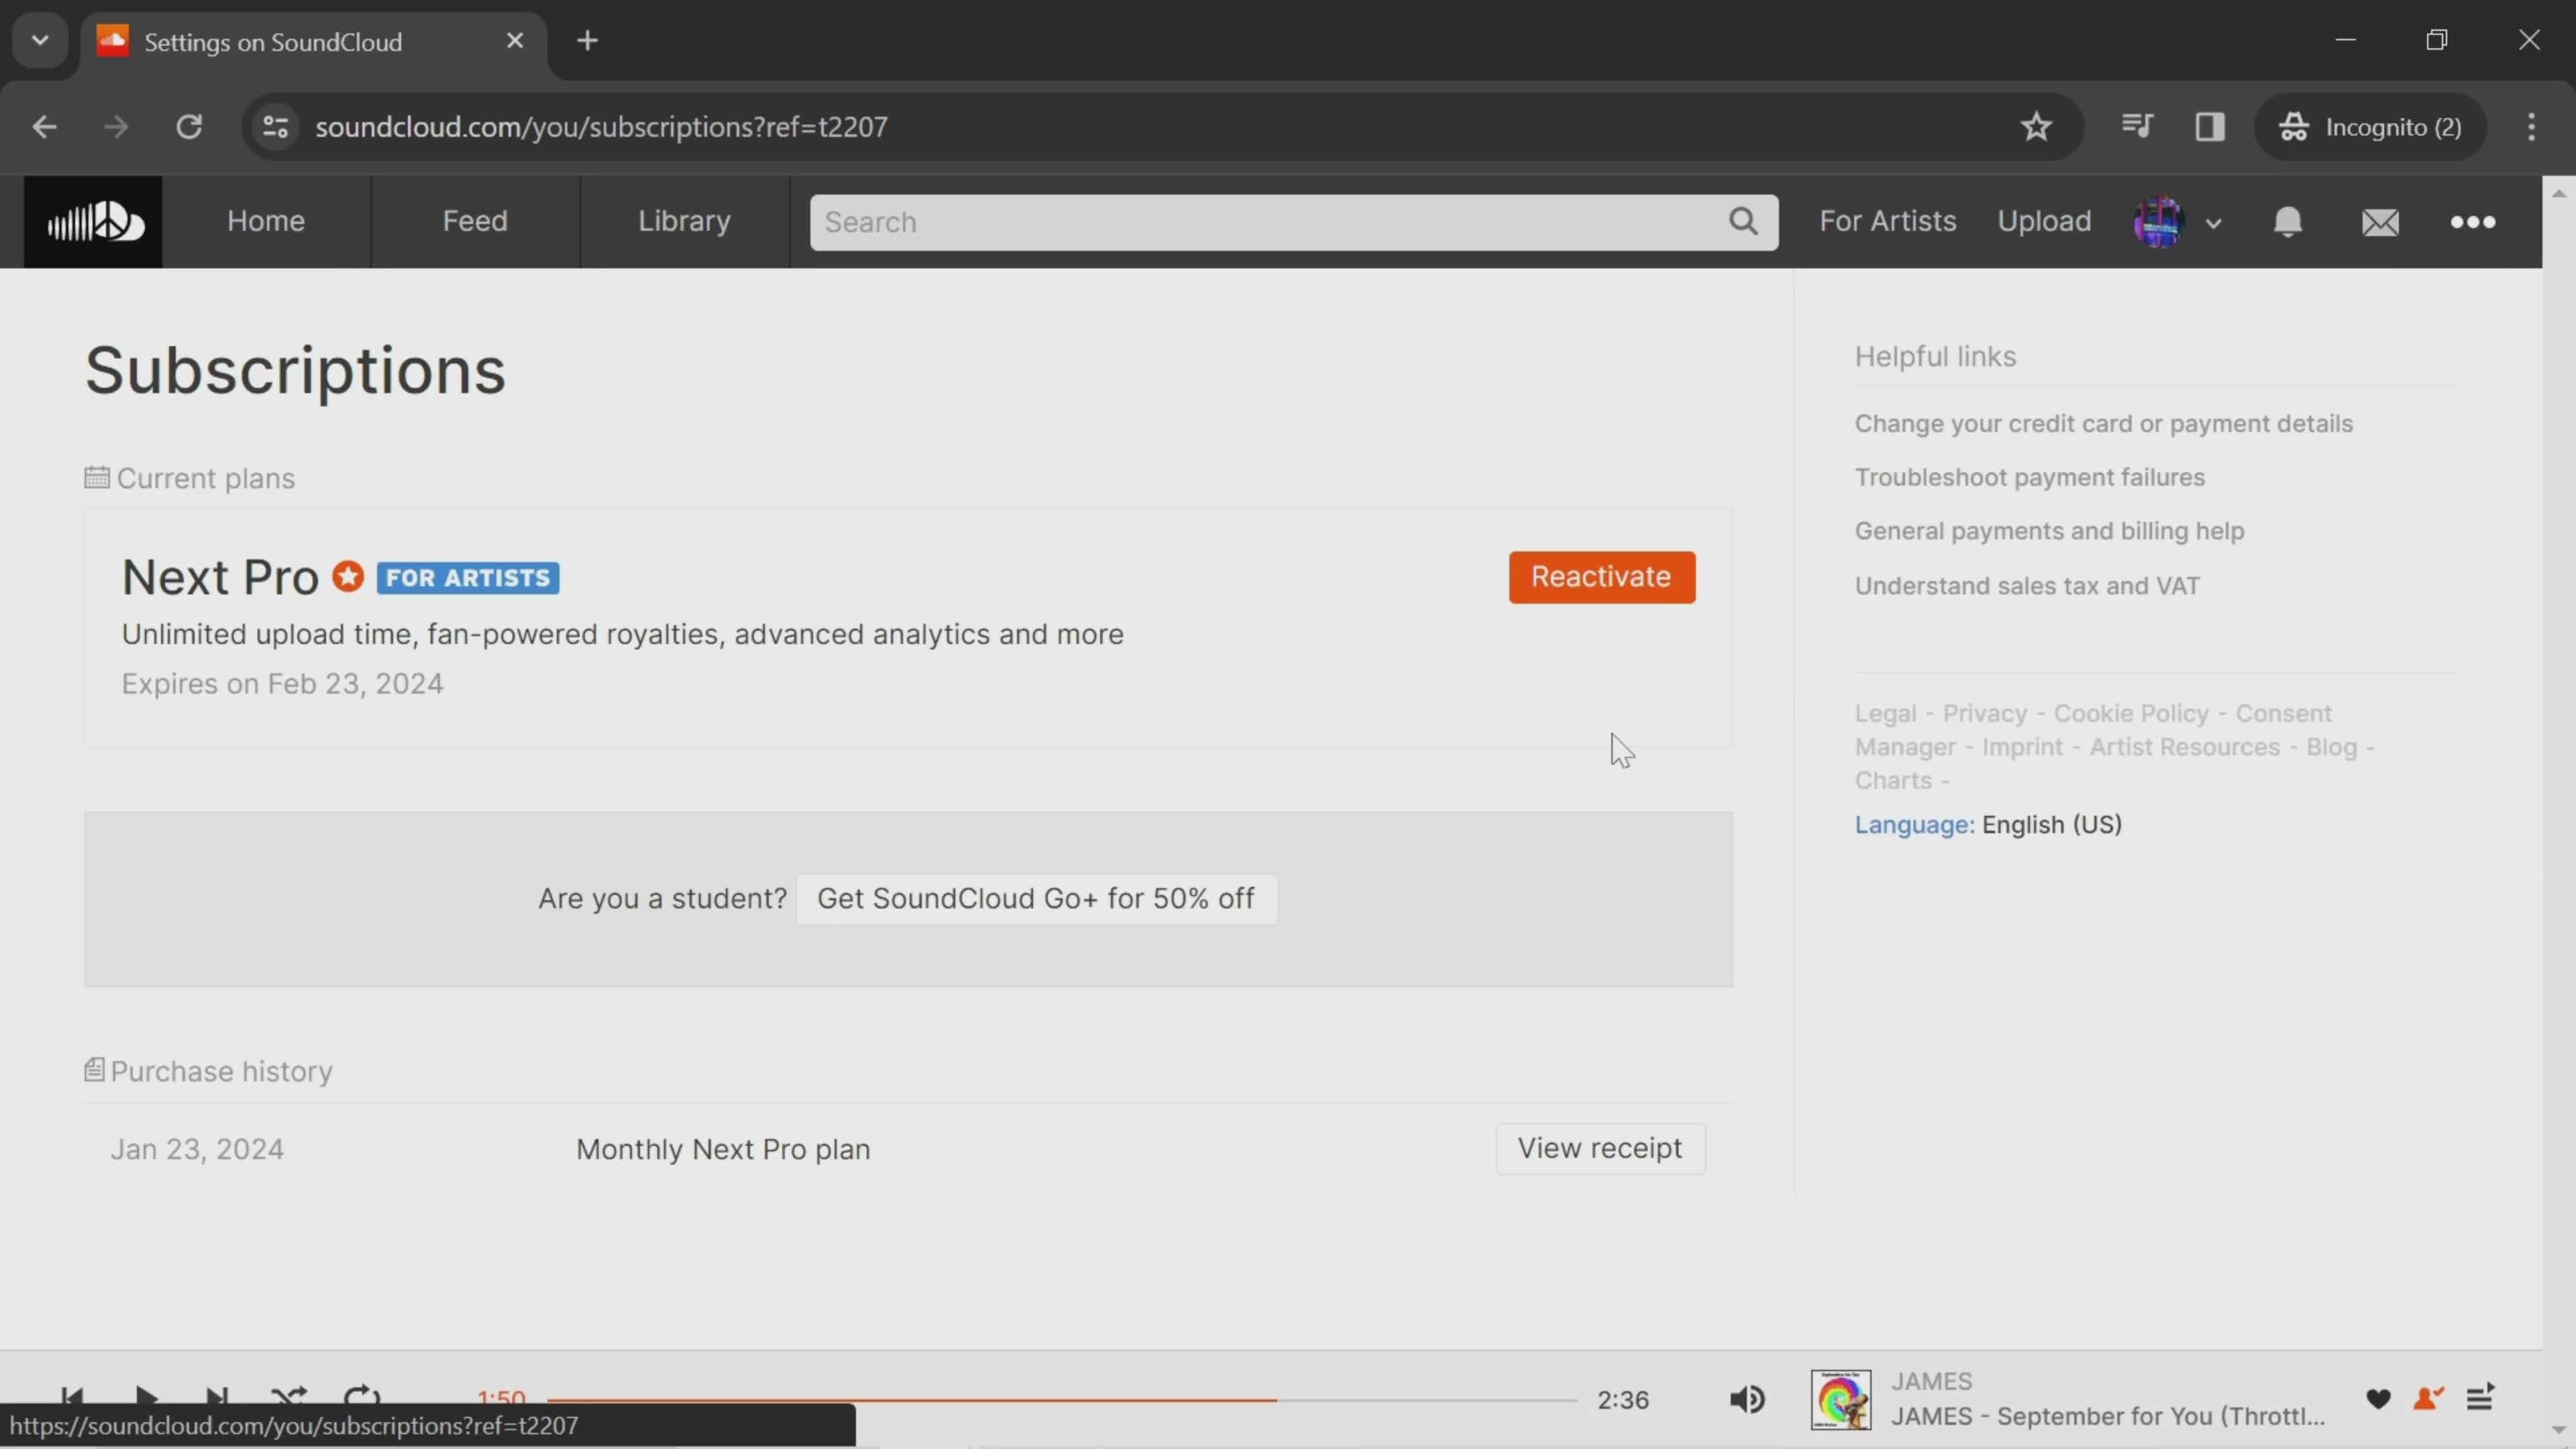Click the search magnifier icon
This screenshot has height=1449, width=2576.
tap(1743, 221)
